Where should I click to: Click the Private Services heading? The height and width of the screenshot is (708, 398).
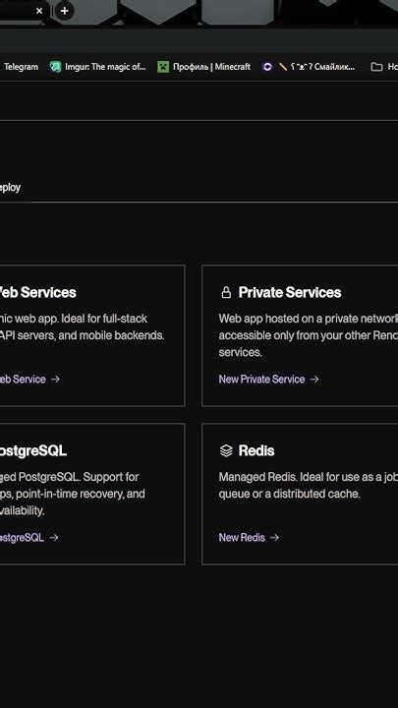point(290,293)
